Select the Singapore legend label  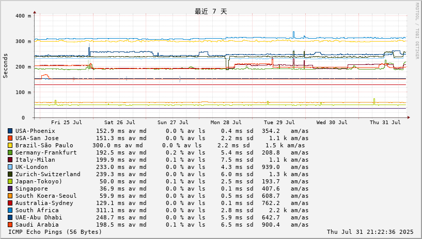[32, 189]
